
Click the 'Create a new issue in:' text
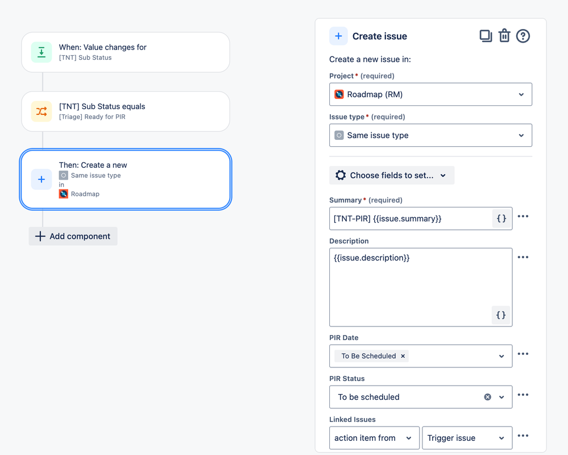[370, 59]
